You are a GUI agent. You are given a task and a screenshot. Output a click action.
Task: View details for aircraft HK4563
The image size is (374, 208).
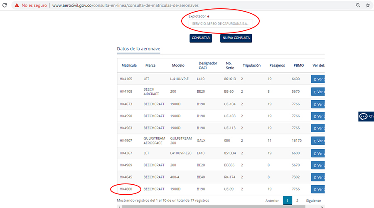pos(318,128)
